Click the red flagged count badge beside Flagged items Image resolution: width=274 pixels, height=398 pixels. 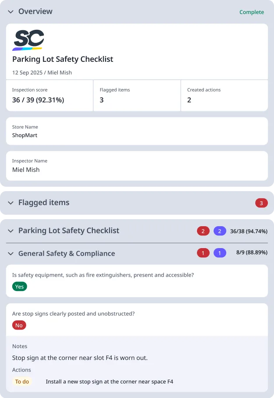point(261,203)
